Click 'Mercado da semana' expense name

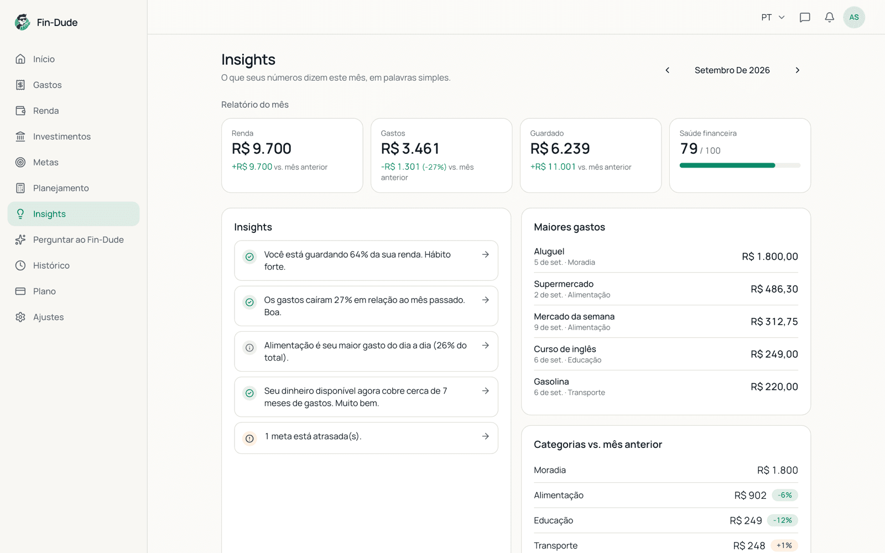coord(574,316)
